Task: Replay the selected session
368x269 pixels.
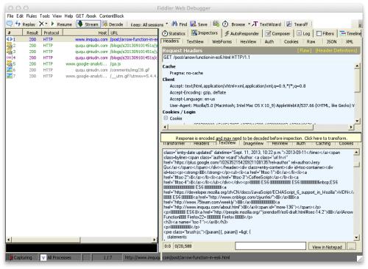Action: click(x=25, y=24)
